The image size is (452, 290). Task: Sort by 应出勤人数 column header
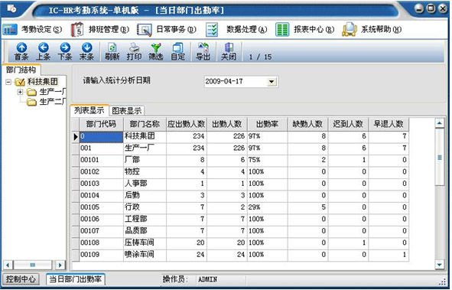(x=186, y=124)
